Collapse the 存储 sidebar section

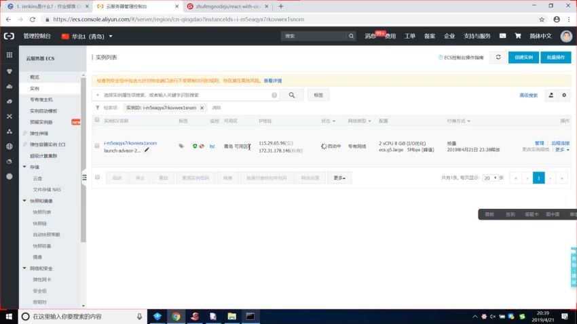[24, 167]
